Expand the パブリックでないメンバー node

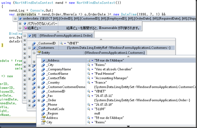click(20, 24)
